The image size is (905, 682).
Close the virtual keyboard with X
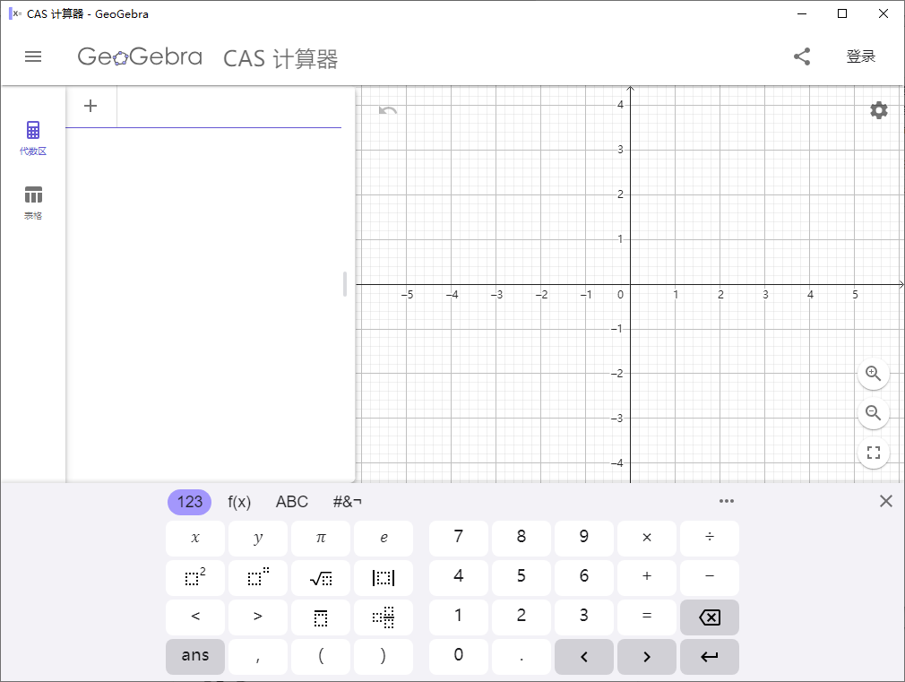coord(886,501)
